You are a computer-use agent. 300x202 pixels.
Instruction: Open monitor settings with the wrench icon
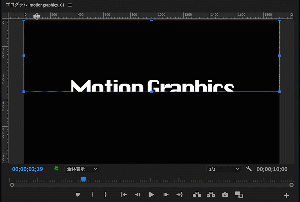(x=249, y=169)
